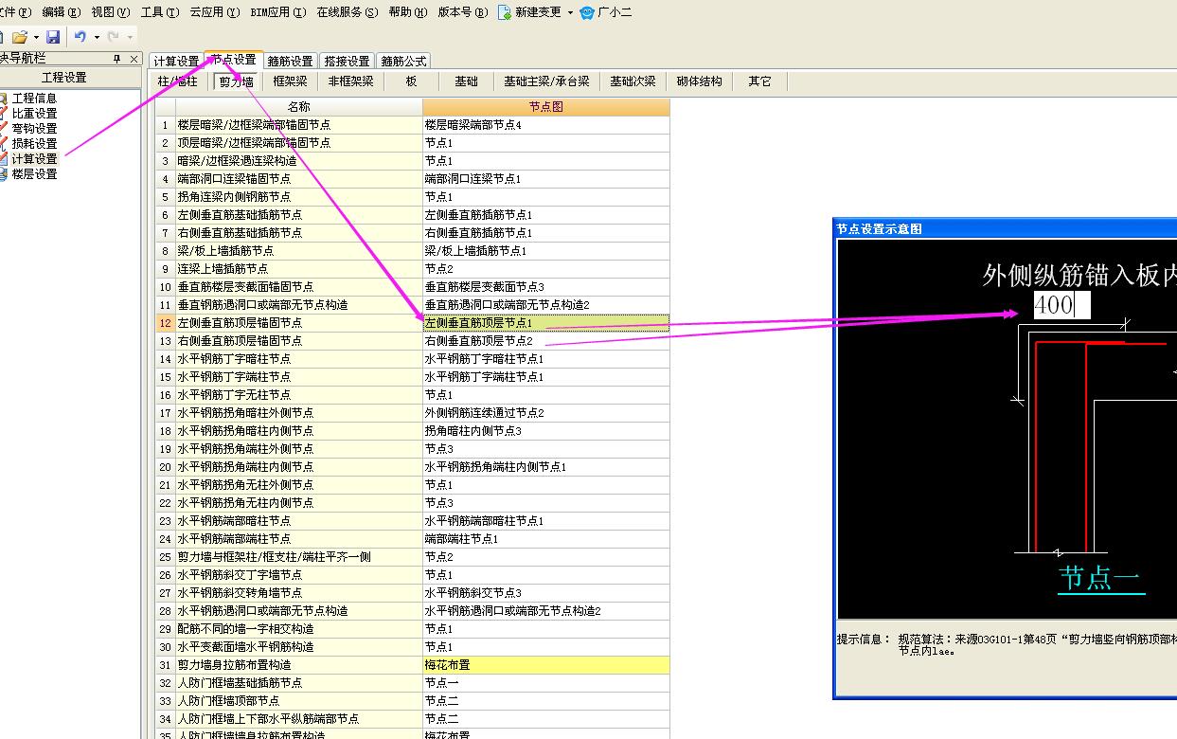Open the 编辑(E) menu
Viewport: 1177px width, 739px height.
click(61, 12)
